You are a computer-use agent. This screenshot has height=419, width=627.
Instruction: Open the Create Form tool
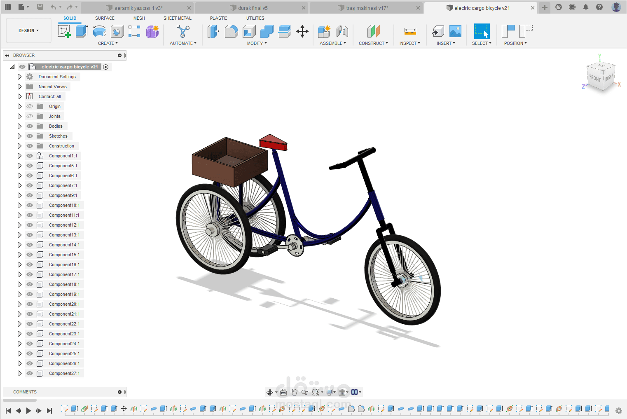(x=152, y=31)
